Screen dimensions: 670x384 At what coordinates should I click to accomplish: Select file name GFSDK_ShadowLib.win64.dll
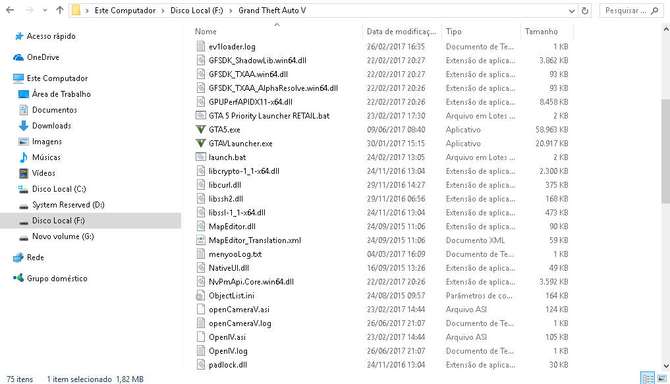point(257,60)
